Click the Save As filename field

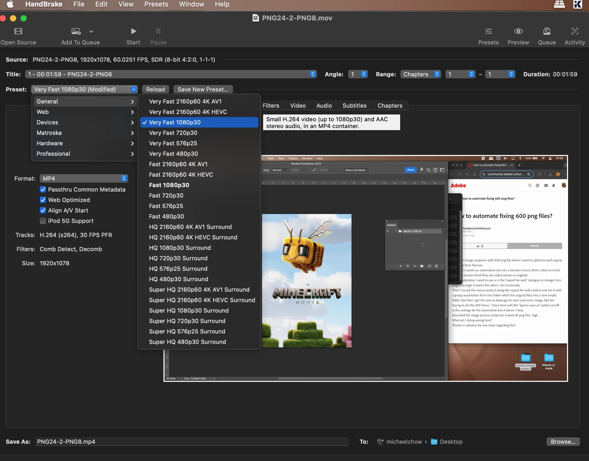(x=192, y=442)
